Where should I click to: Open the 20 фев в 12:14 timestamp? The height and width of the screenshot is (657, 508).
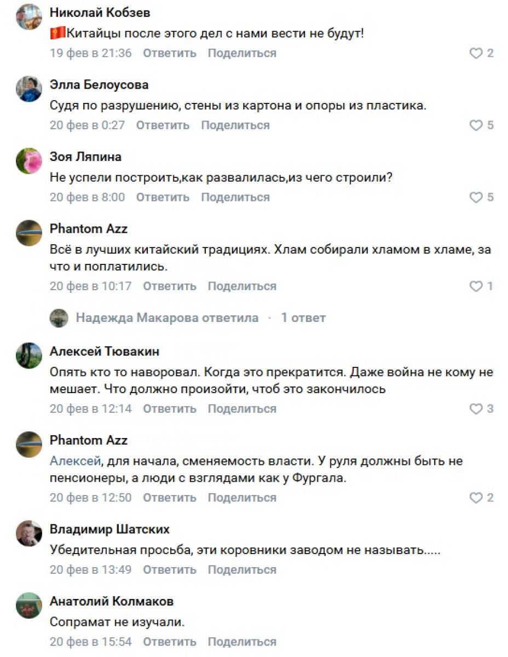(91, 409)
